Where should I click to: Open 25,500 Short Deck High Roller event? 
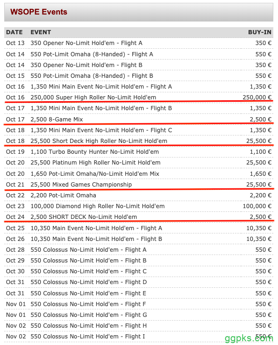99,141
